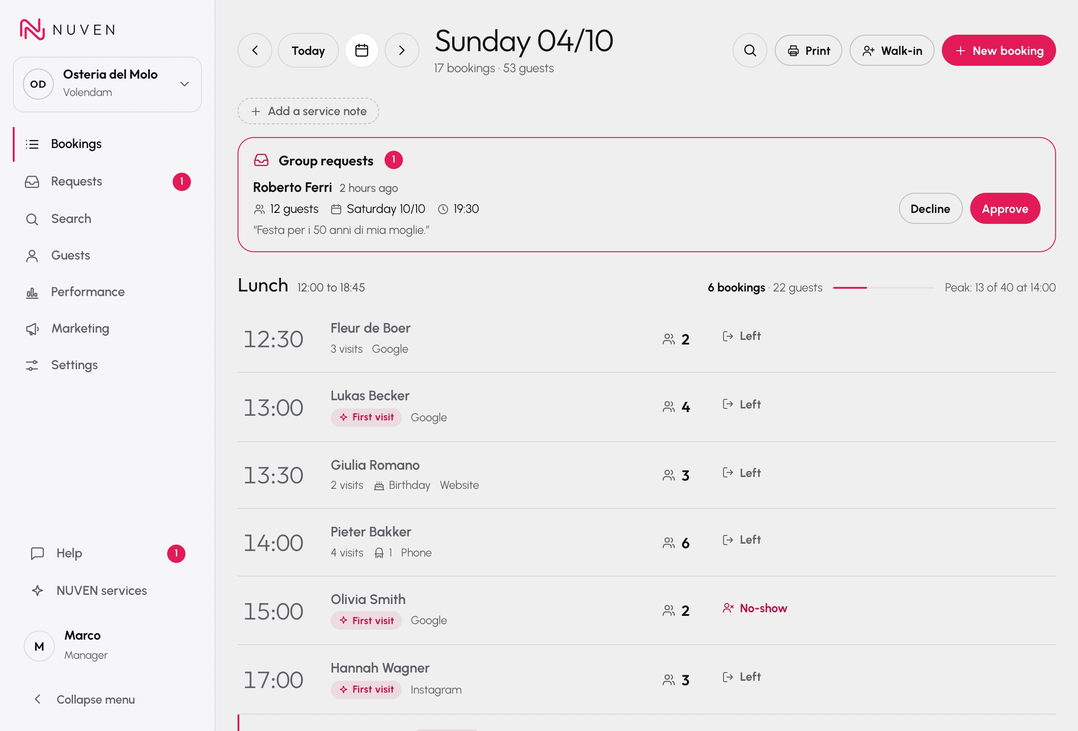Open Settings in the sidebar

click(x=107, y=365)
